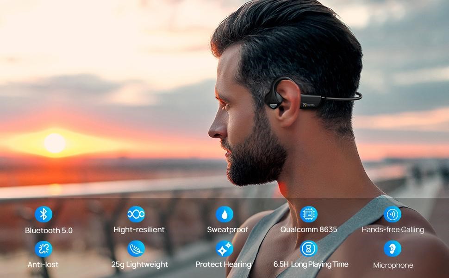Click the Microphone ear icon
The width and height of the screenshot is (449, 278).
[x=393, y=249]
